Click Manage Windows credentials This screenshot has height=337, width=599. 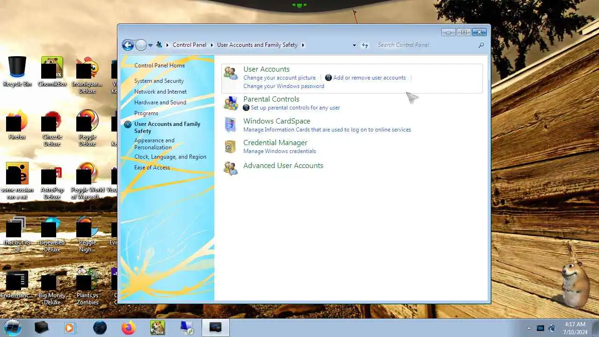point(279,151)
